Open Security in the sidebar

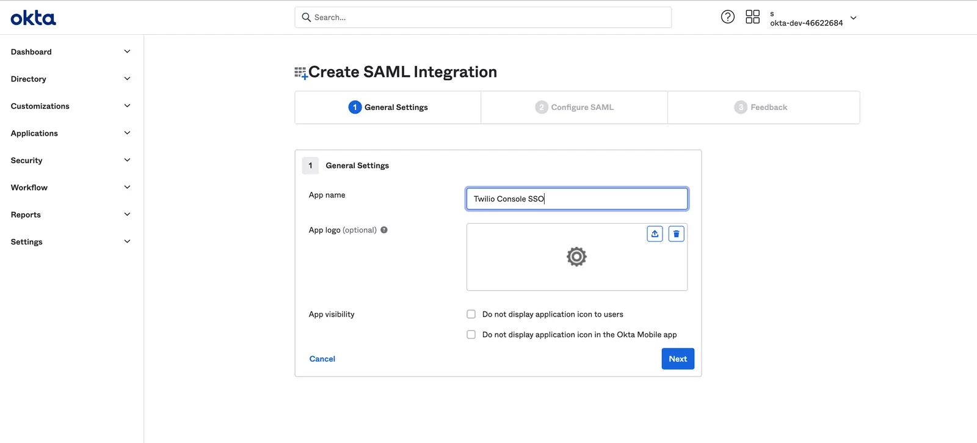pos(26,160)
